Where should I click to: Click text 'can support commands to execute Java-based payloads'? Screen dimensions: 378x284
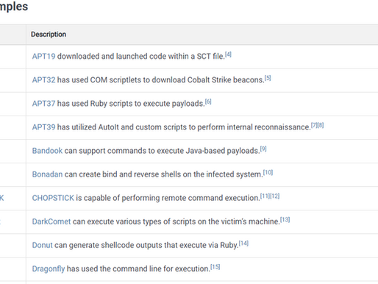(x=162, y=151)
